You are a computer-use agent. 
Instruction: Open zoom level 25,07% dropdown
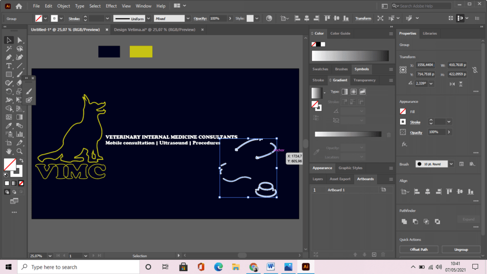pyautogui.click(x=49, y=256)
